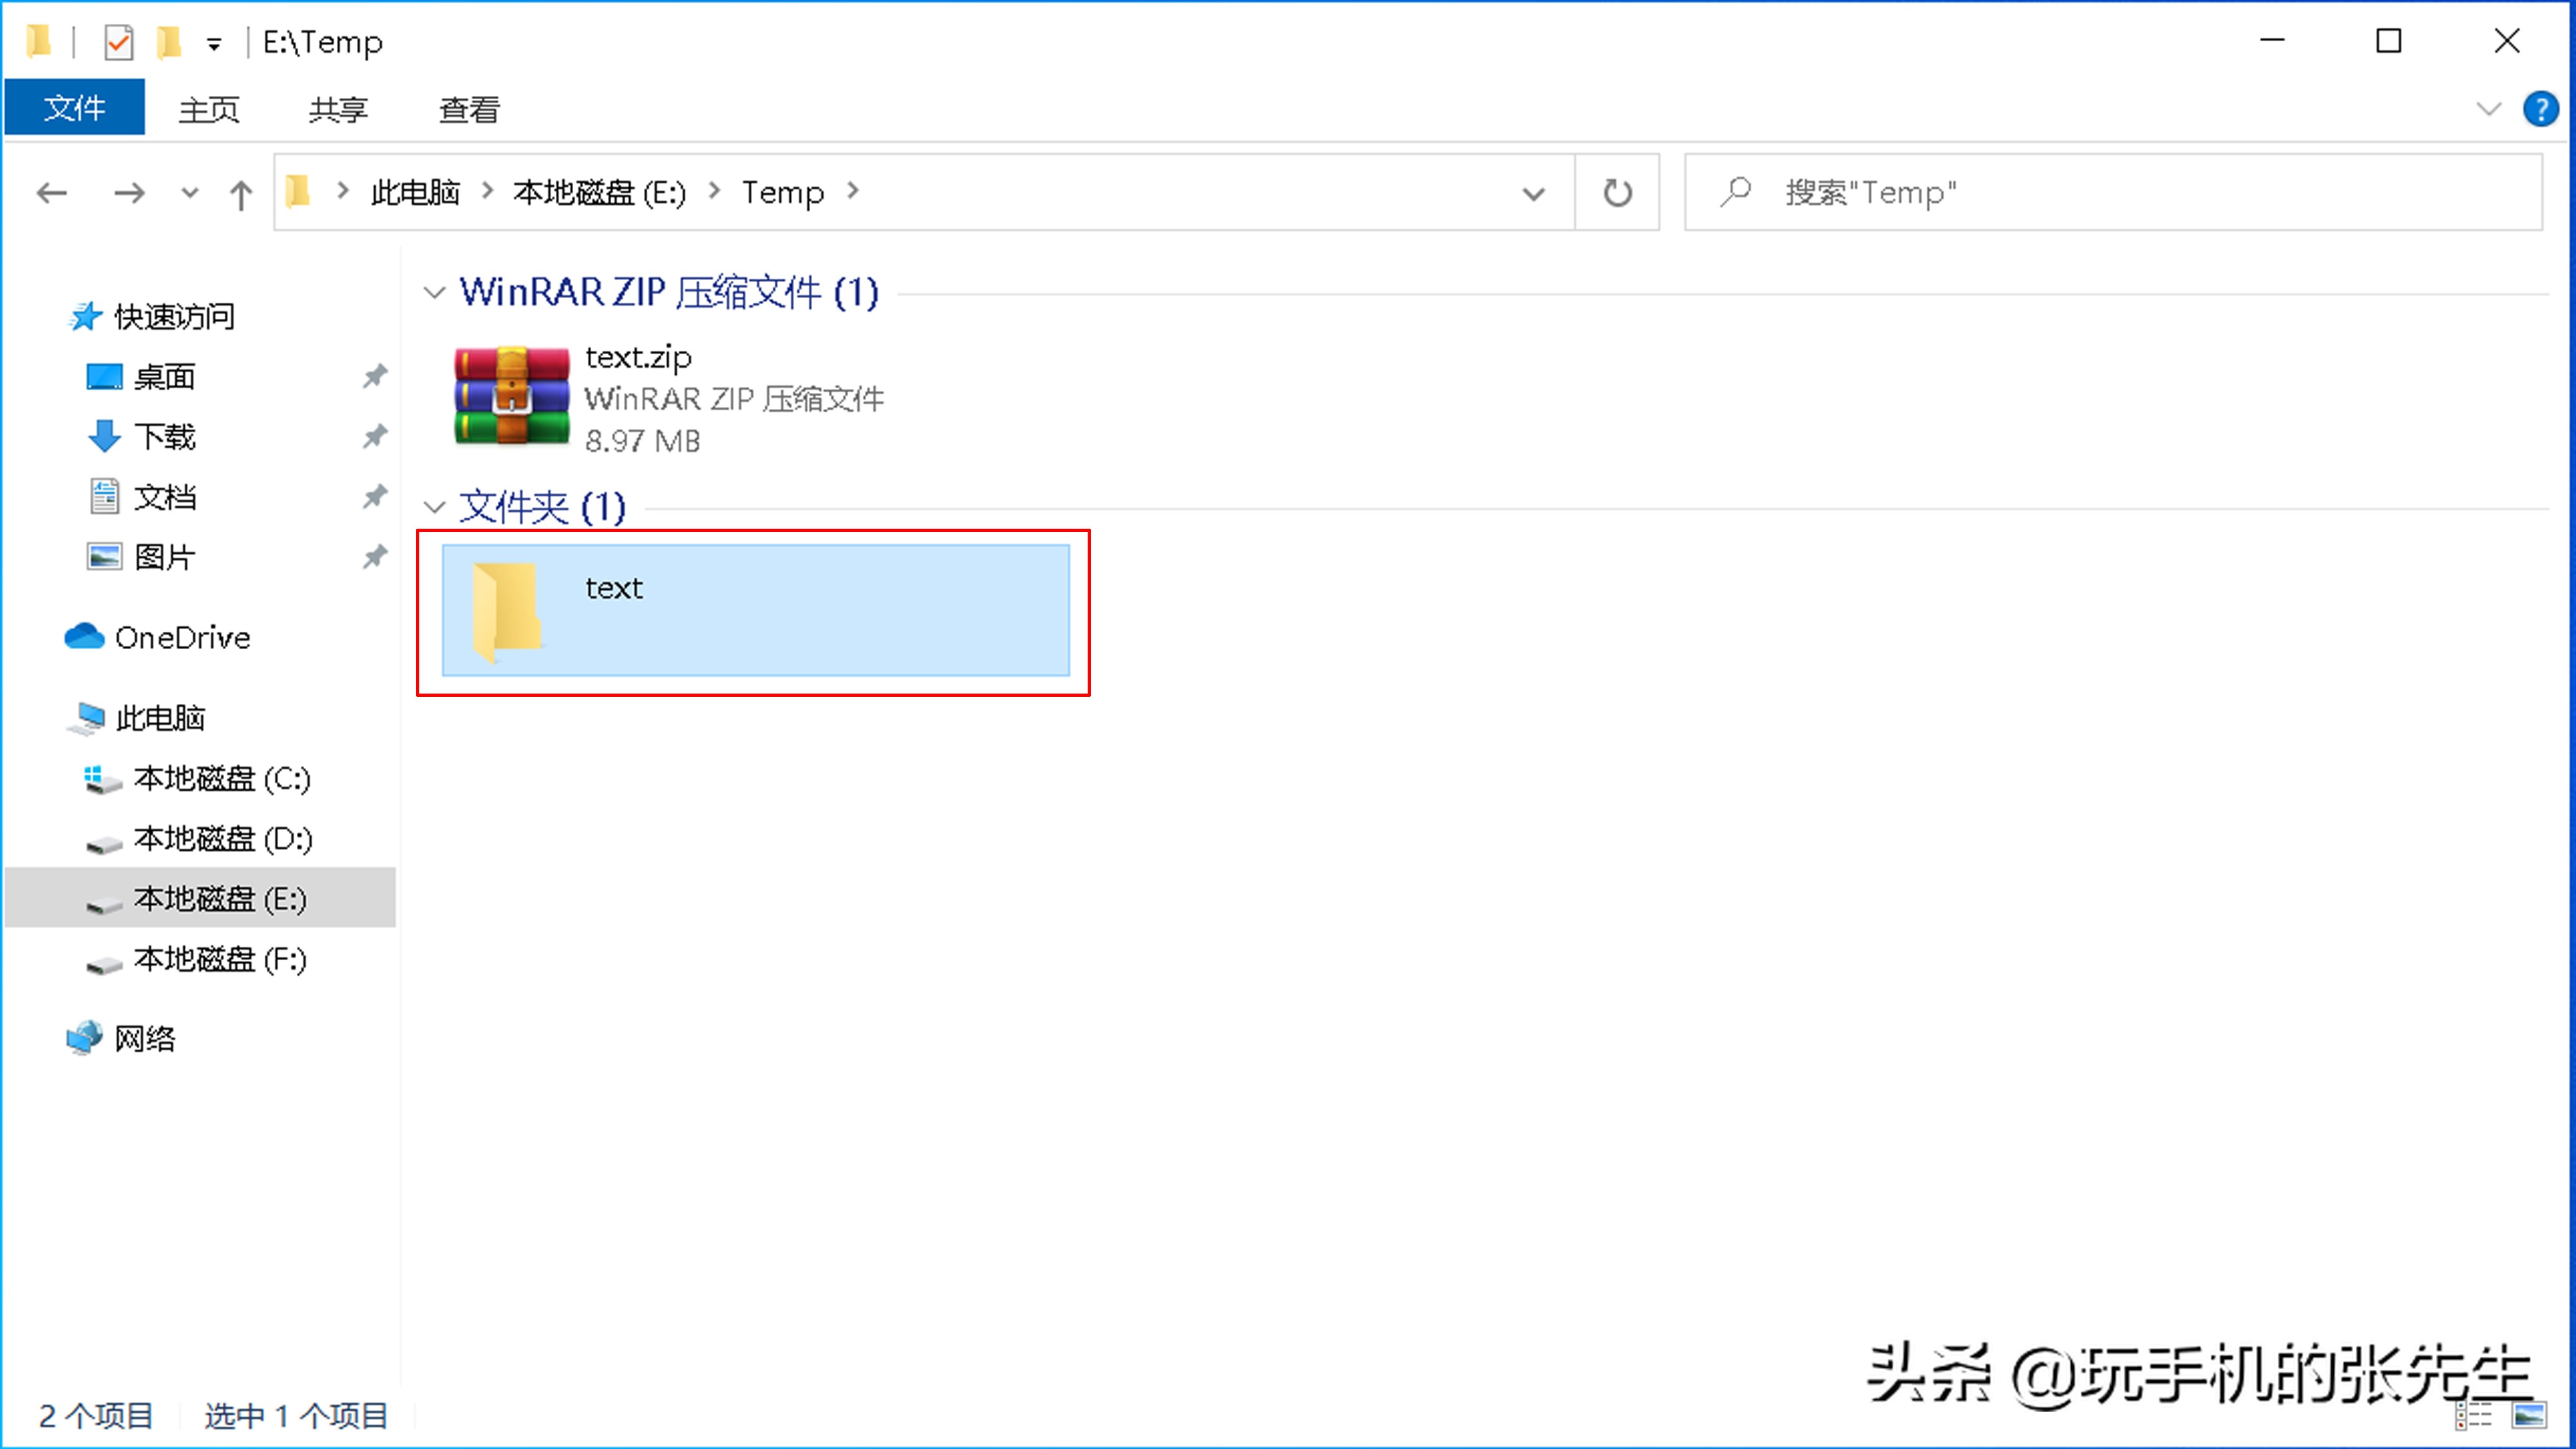Click the 文件 menu tab

coord(74,108)
